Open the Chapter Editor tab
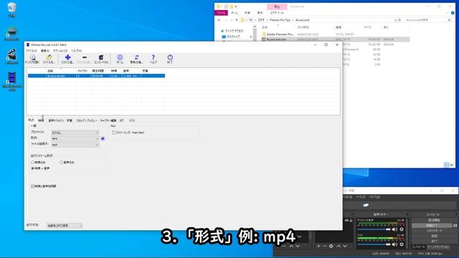 coord(108,120)
